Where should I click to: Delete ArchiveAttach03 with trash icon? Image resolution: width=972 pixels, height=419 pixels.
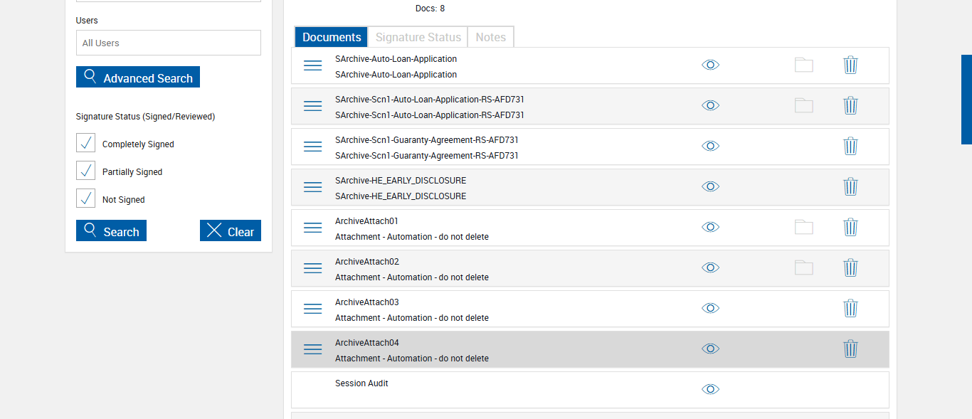pos(851,308)
